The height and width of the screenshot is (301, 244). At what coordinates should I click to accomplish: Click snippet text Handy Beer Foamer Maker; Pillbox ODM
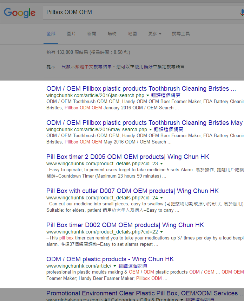120,278
